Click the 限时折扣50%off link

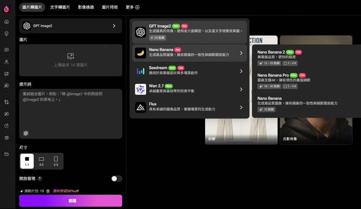[x=66, y=191]
